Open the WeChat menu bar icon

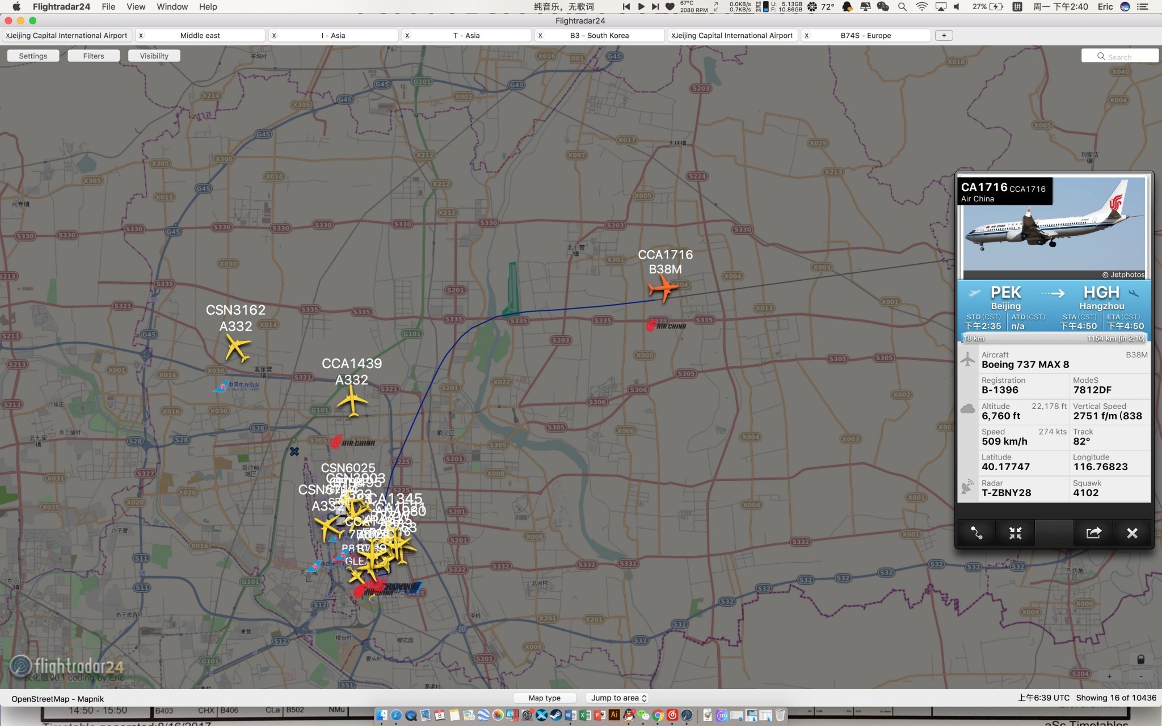tap(883, 7)
